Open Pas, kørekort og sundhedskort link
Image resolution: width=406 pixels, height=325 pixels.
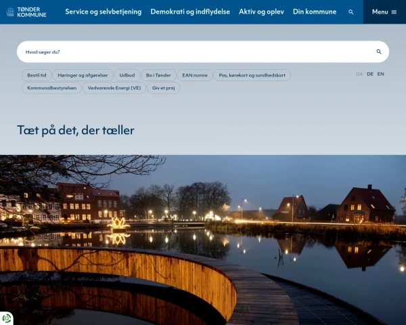252,75
